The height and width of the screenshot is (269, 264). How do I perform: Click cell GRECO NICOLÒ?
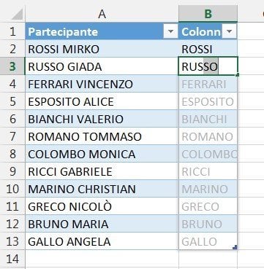tap(102, 206)
